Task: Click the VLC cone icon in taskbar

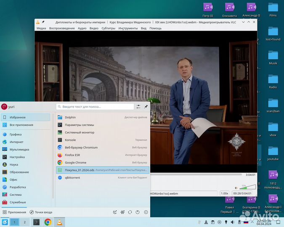Action: coord(59,222)
